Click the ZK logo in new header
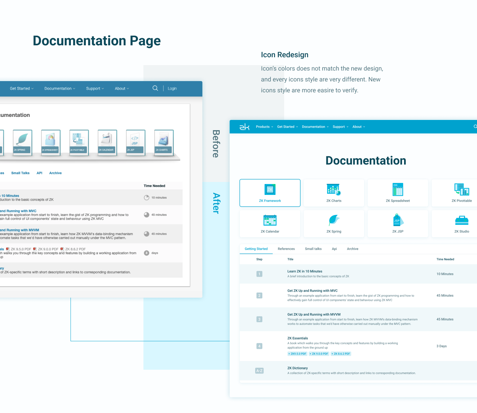 [x=244, y=127]
